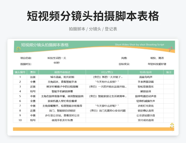
Task: Click the 备注 column header
Action: [169, 72]
